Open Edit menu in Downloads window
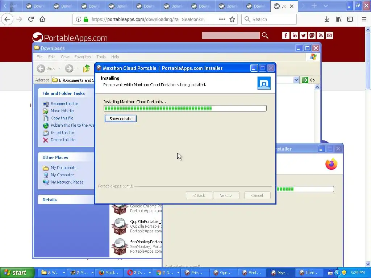This screenshot has height=278, width=371. click(x=51, y=57)
